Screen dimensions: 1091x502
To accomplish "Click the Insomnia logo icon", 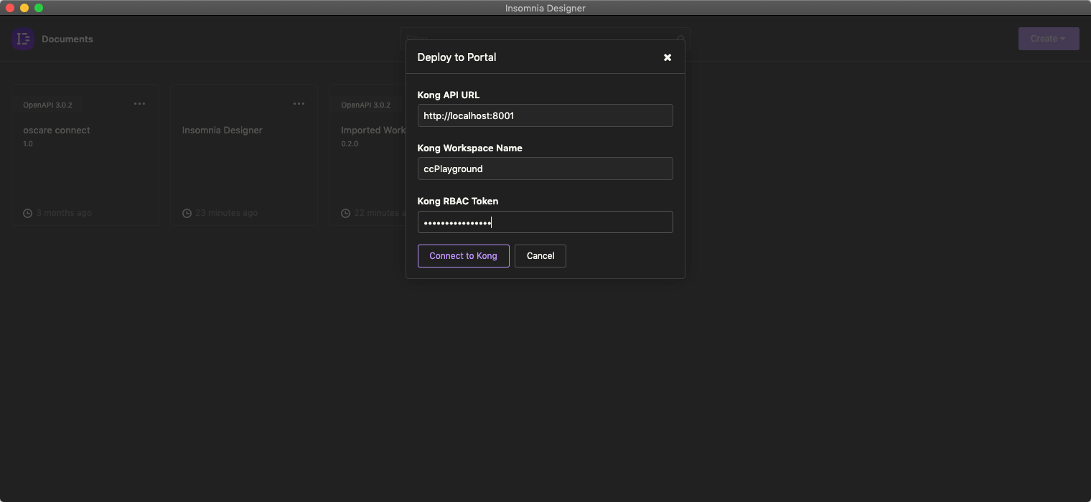I will 23,39.
